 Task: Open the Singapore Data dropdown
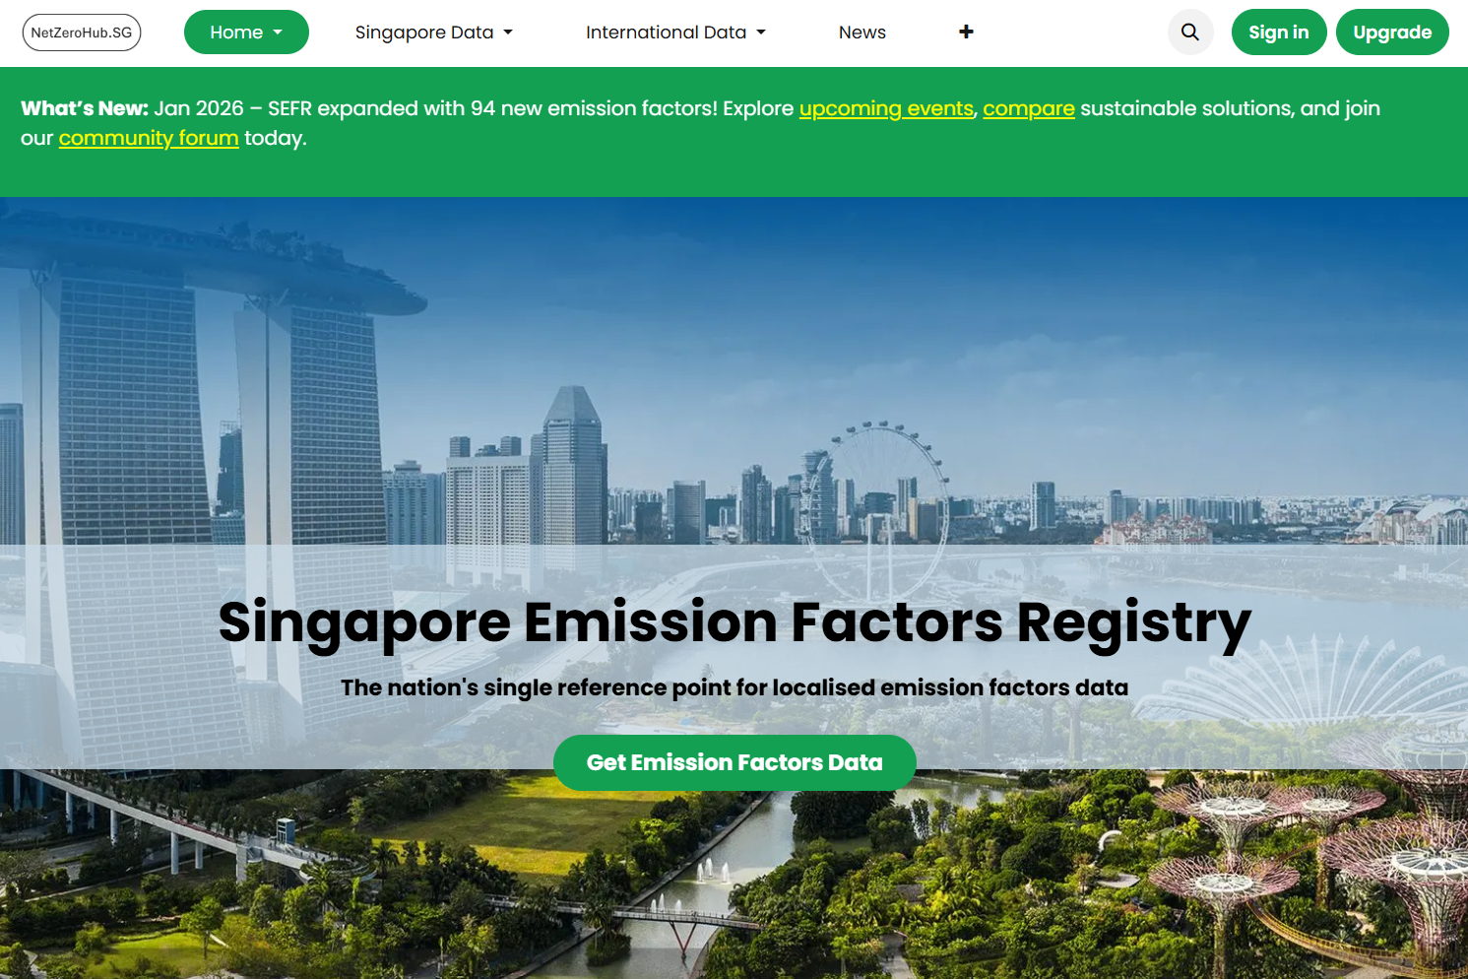tap(433, 33)
